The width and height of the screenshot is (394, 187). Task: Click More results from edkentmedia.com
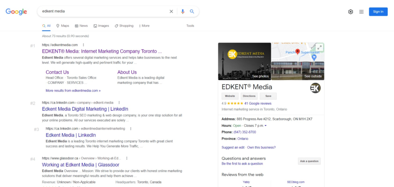click(73, 91)
